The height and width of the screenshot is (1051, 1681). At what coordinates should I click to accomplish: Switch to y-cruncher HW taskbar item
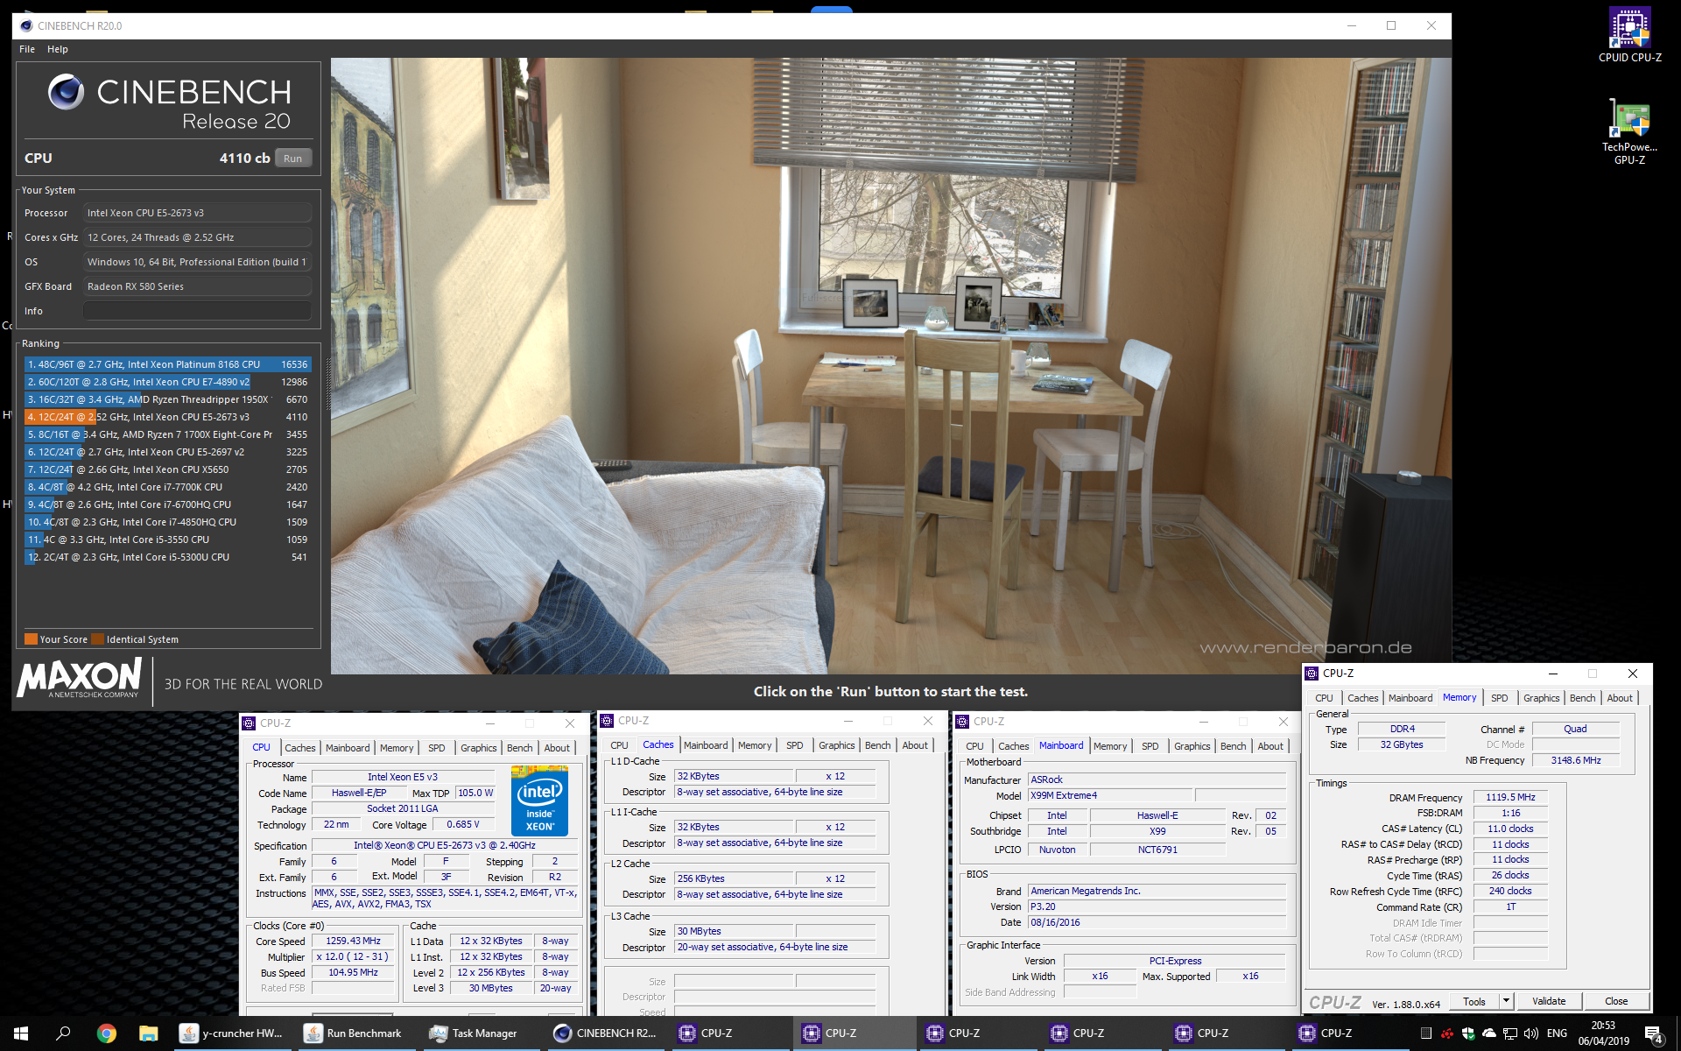click(x=232, y=1033)
